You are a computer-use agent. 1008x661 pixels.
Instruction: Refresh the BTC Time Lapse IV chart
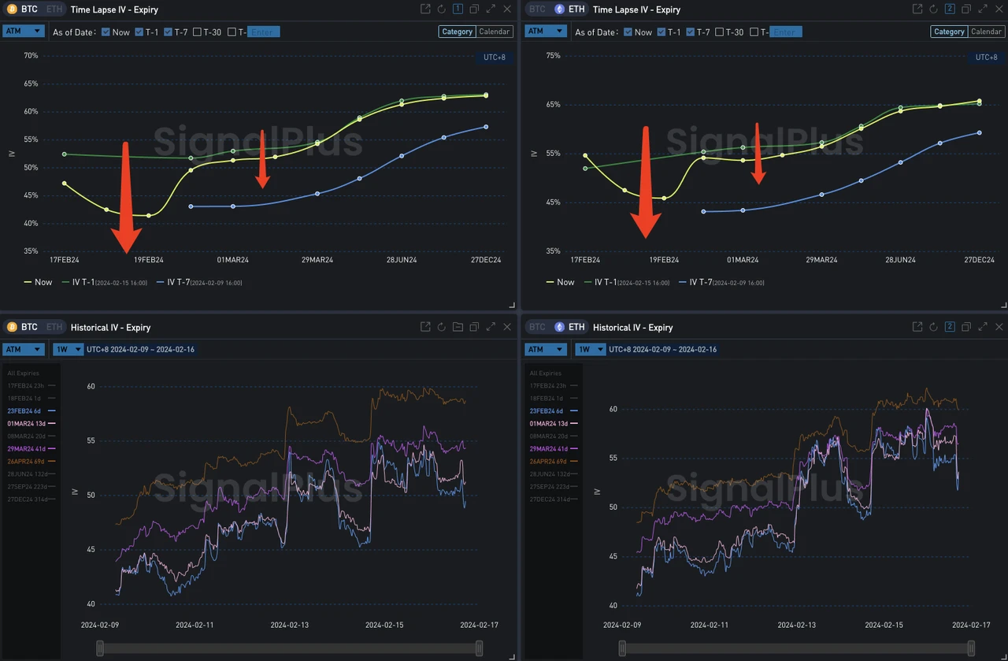tap(440, 9)
